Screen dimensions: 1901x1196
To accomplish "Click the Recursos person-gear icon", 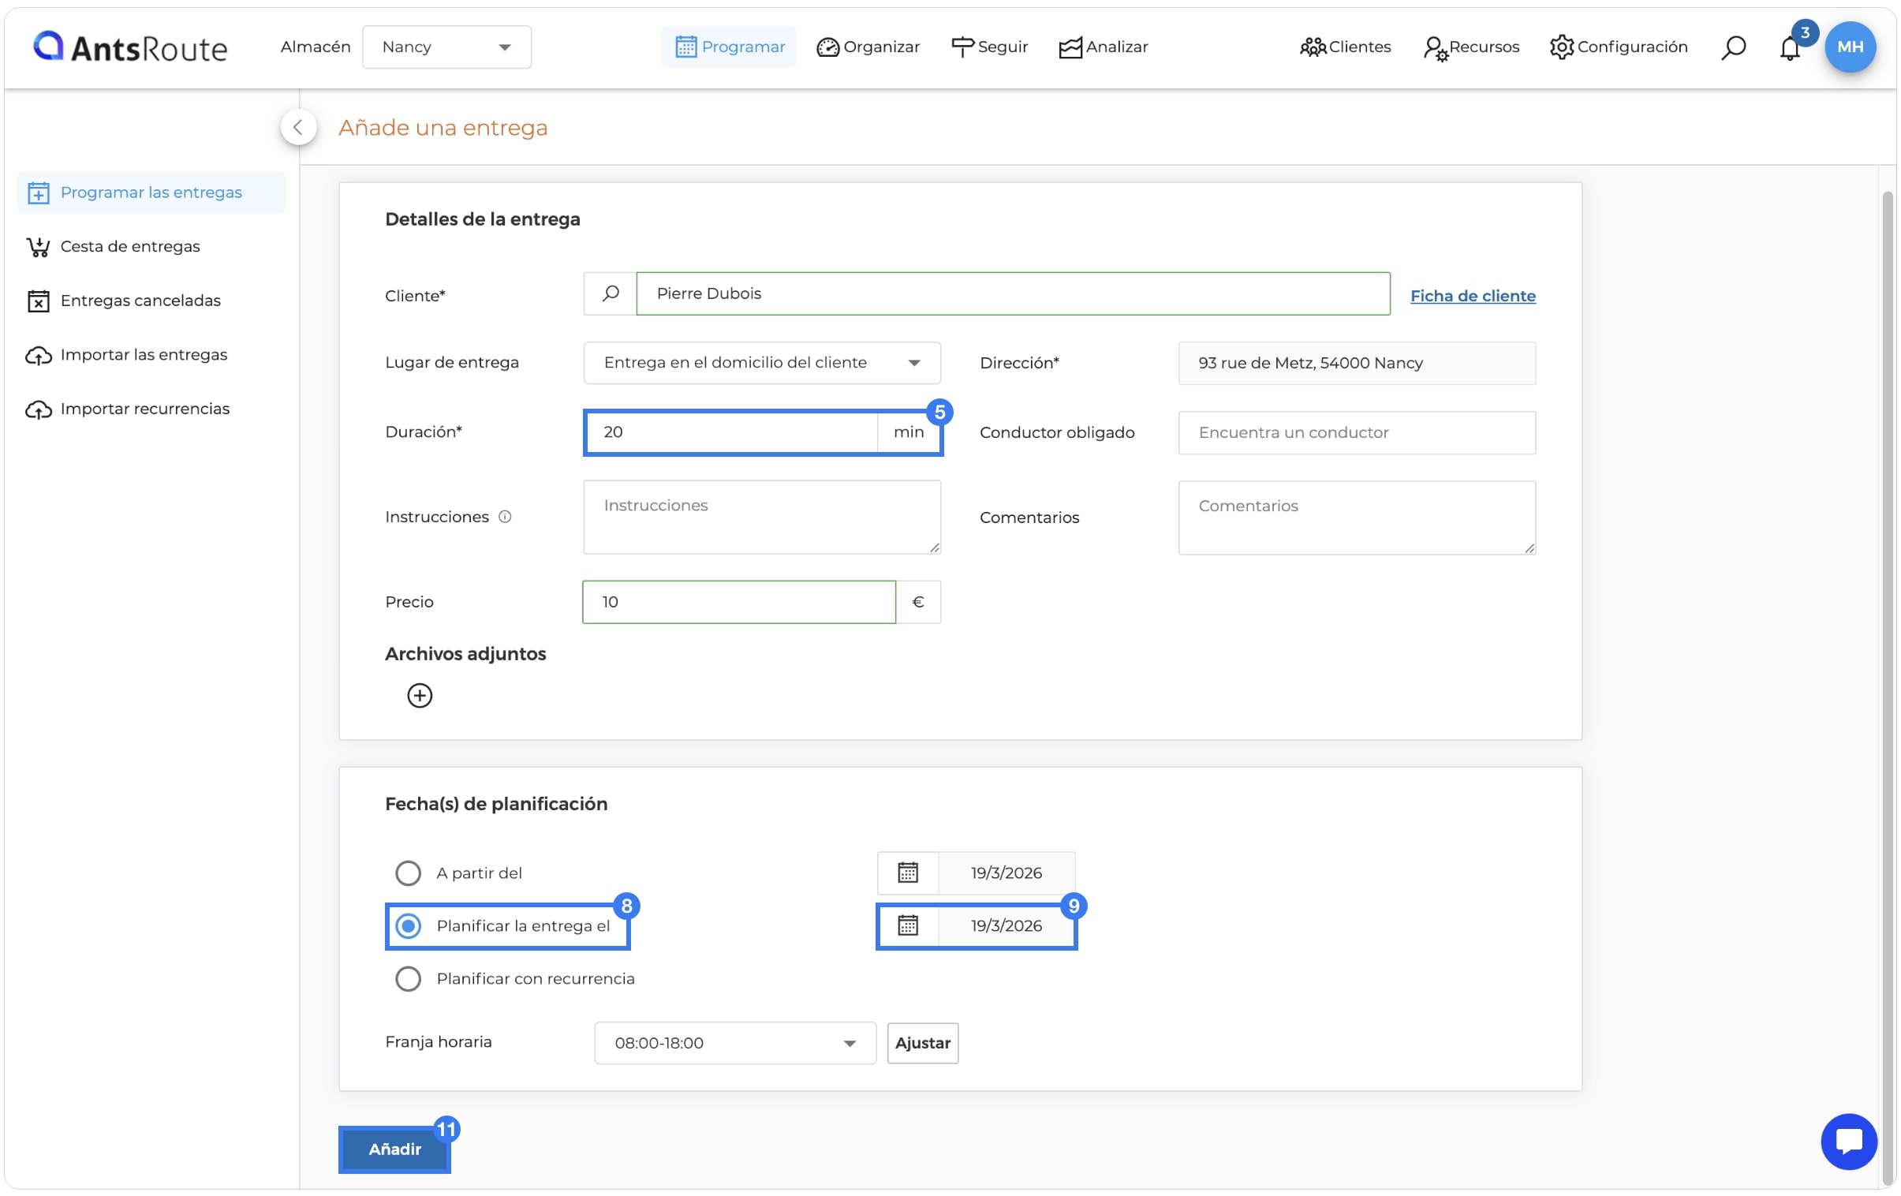I will click(x=1436, y=48).
